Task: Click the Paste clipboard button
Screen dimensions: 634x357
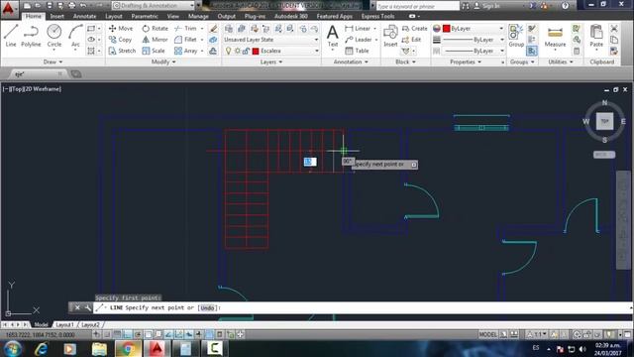Action: coord(596,36)
